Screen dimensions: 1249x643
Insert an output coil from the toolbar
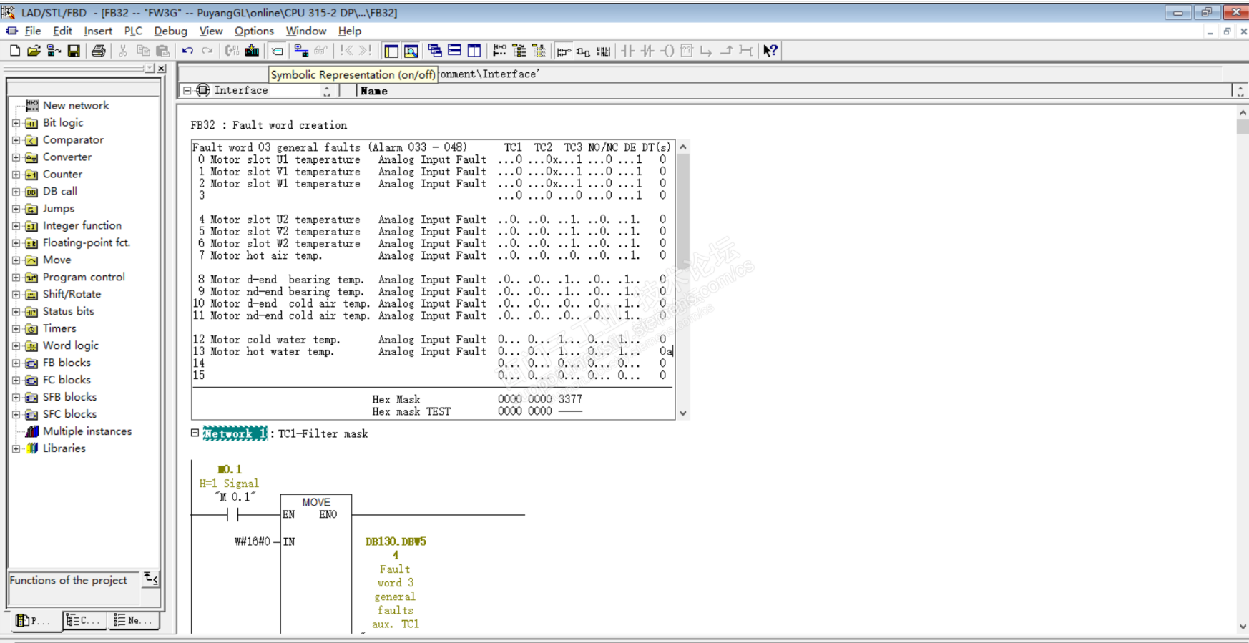click(x=667, y=51)
